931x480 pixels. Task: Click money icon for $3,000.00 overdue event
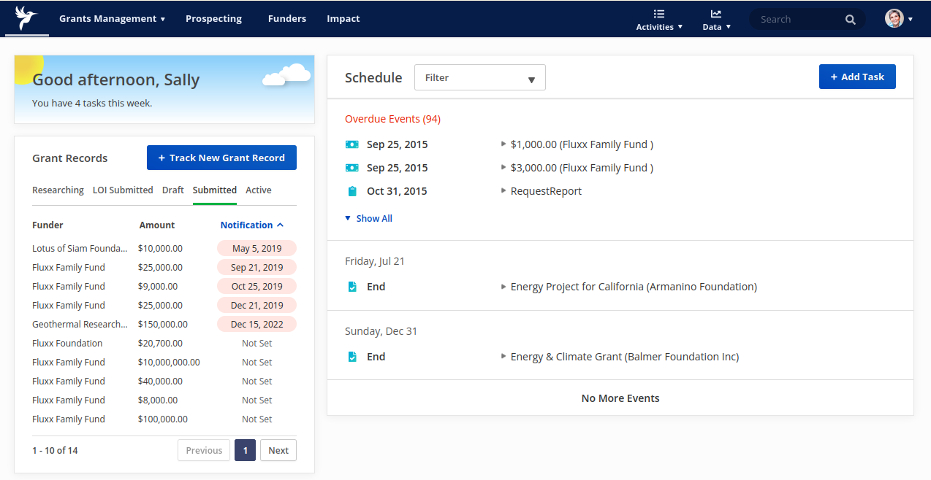pyautogui.click(x=352, y=168)
